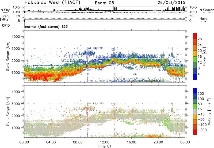Click the "04:00" time tick label
This screenshot has width=214, height=148.
(x=51, y=142)
